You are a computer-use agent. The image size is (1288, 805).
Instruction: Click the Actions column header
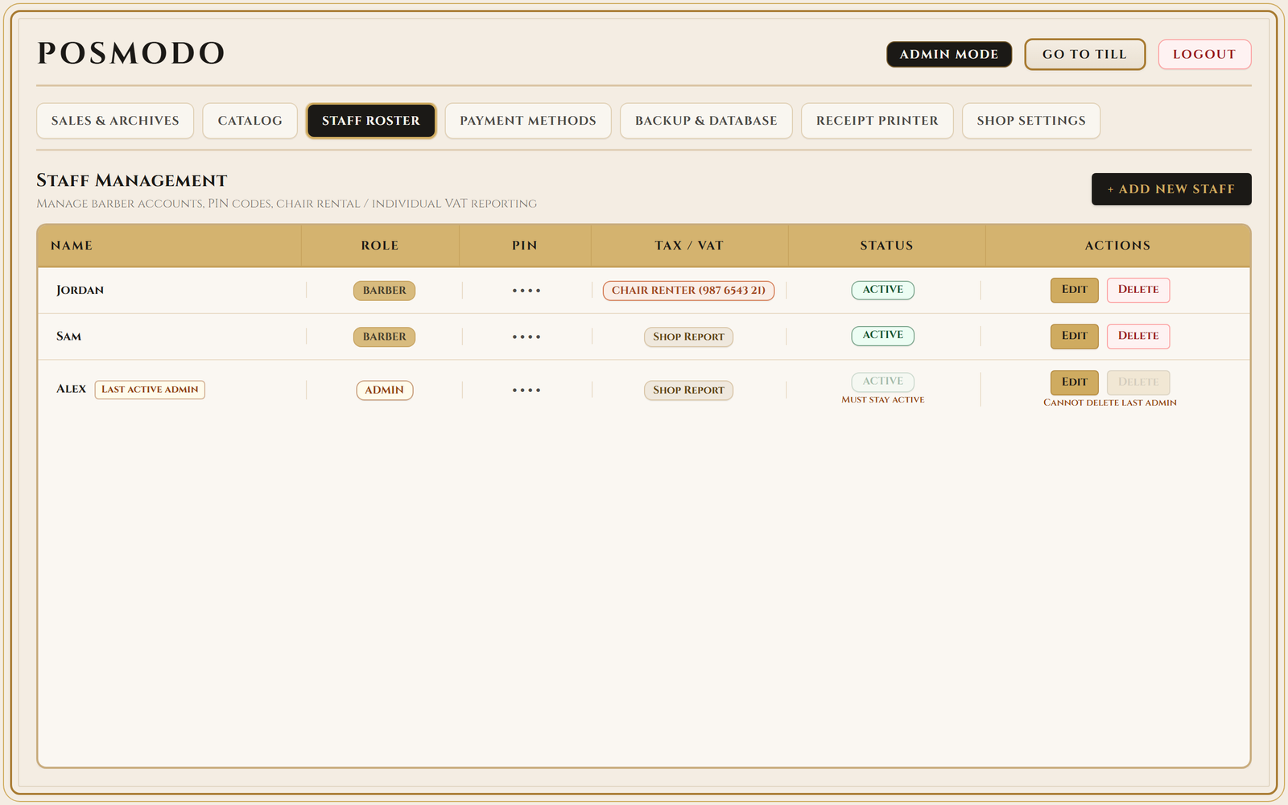(x=1117, y=246)
